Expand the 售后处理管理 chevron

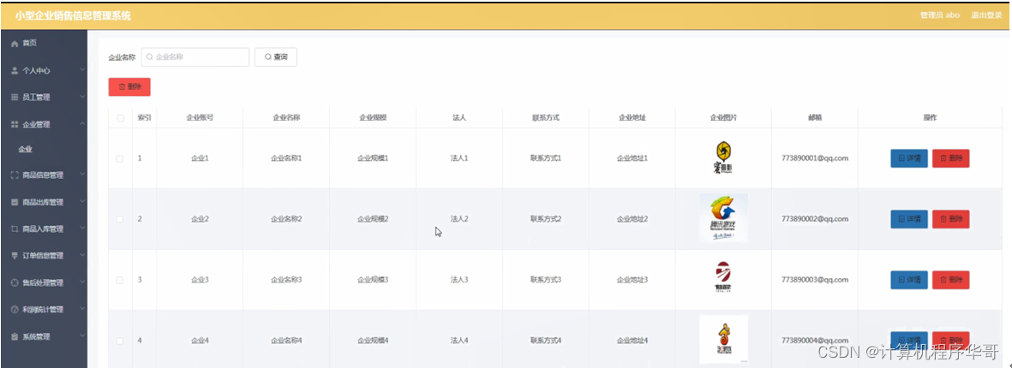[x=82, y=283]
